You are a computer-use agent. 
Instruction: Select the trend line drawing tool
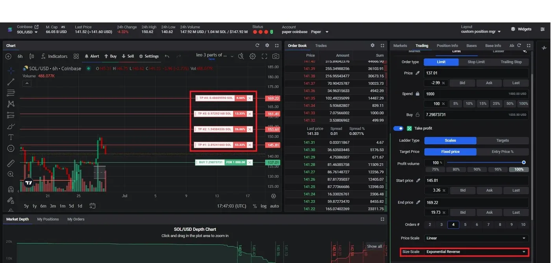coord(11,82)
